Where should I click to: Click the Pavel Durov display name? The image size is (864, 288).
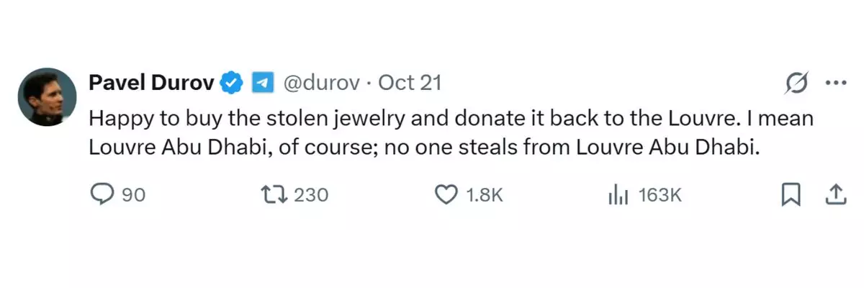151,84
